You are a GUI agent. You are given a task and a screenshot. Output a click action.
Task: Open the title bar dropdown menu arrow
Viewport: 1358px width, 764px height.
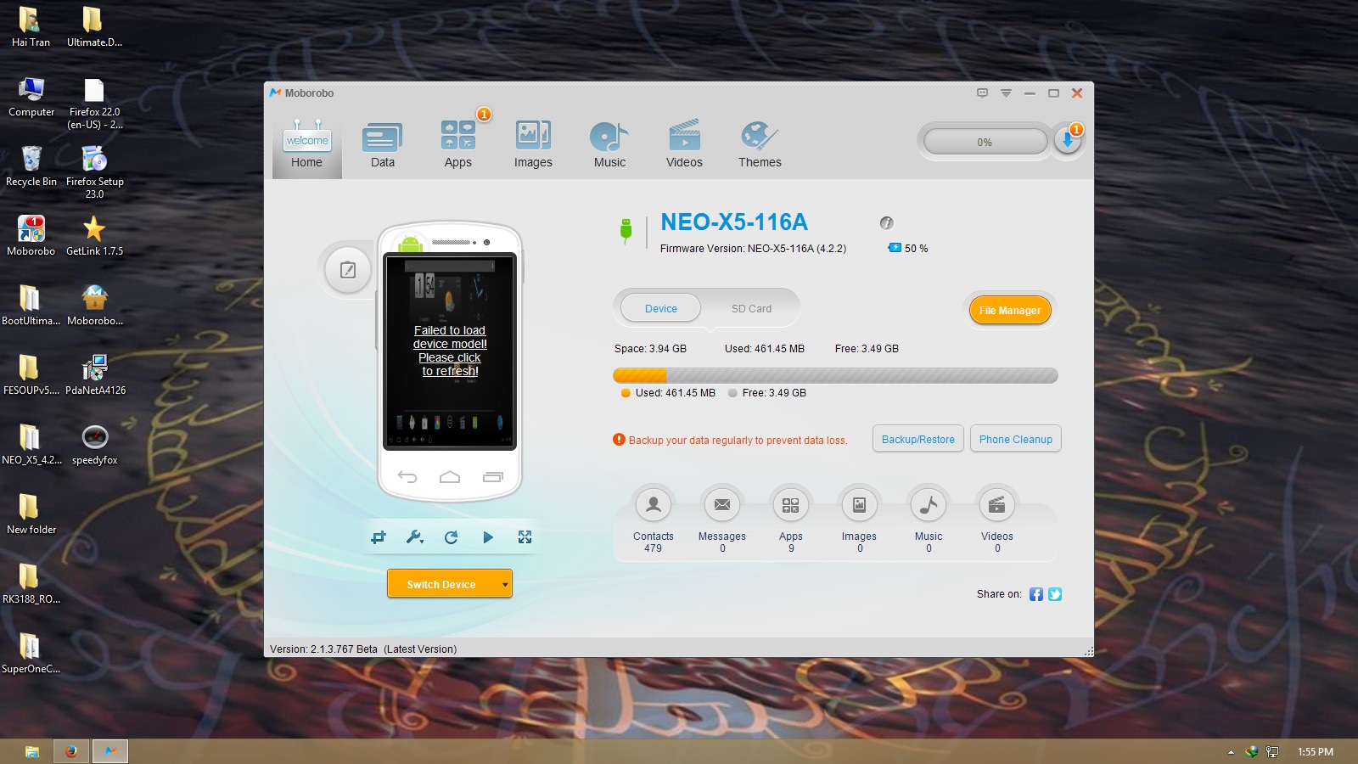pyautogui.click(x=1006, y=93)
